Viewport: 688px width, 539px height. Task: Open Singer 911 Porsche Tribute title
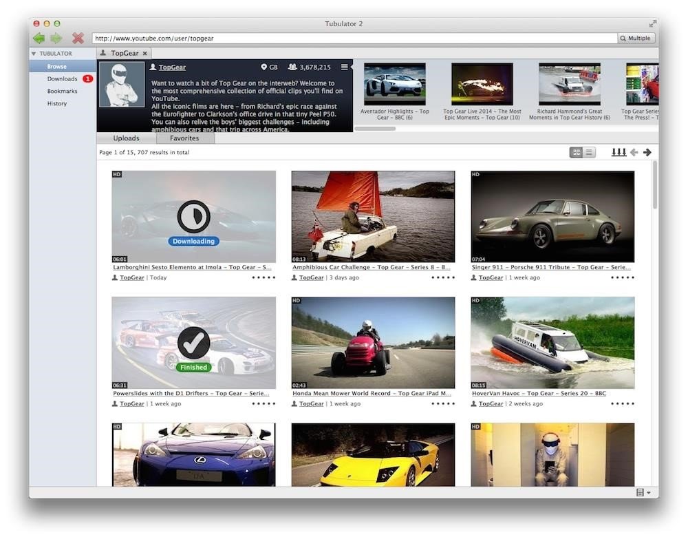click(551, 267)
